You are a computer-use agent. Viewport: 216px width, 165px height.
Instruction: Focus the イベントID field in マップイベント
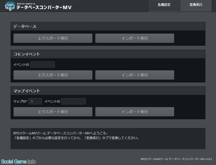(73, 101)
